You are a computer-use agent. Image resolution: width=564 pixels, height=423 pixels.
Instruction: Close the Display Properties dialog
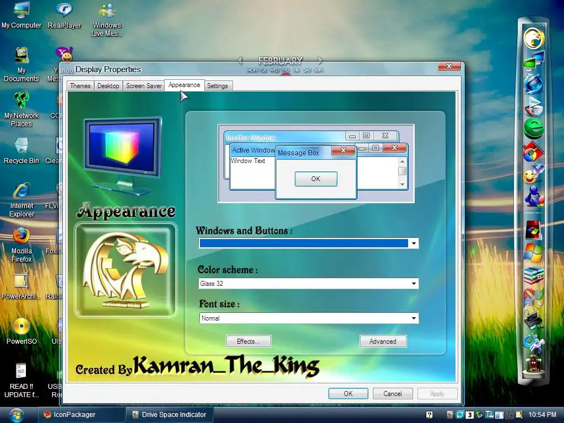449,66
